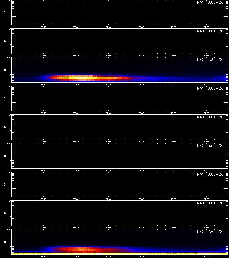The image size is (229, 258).
Task: Click the 1F vertical axis label
Action: tap(5, 12)
